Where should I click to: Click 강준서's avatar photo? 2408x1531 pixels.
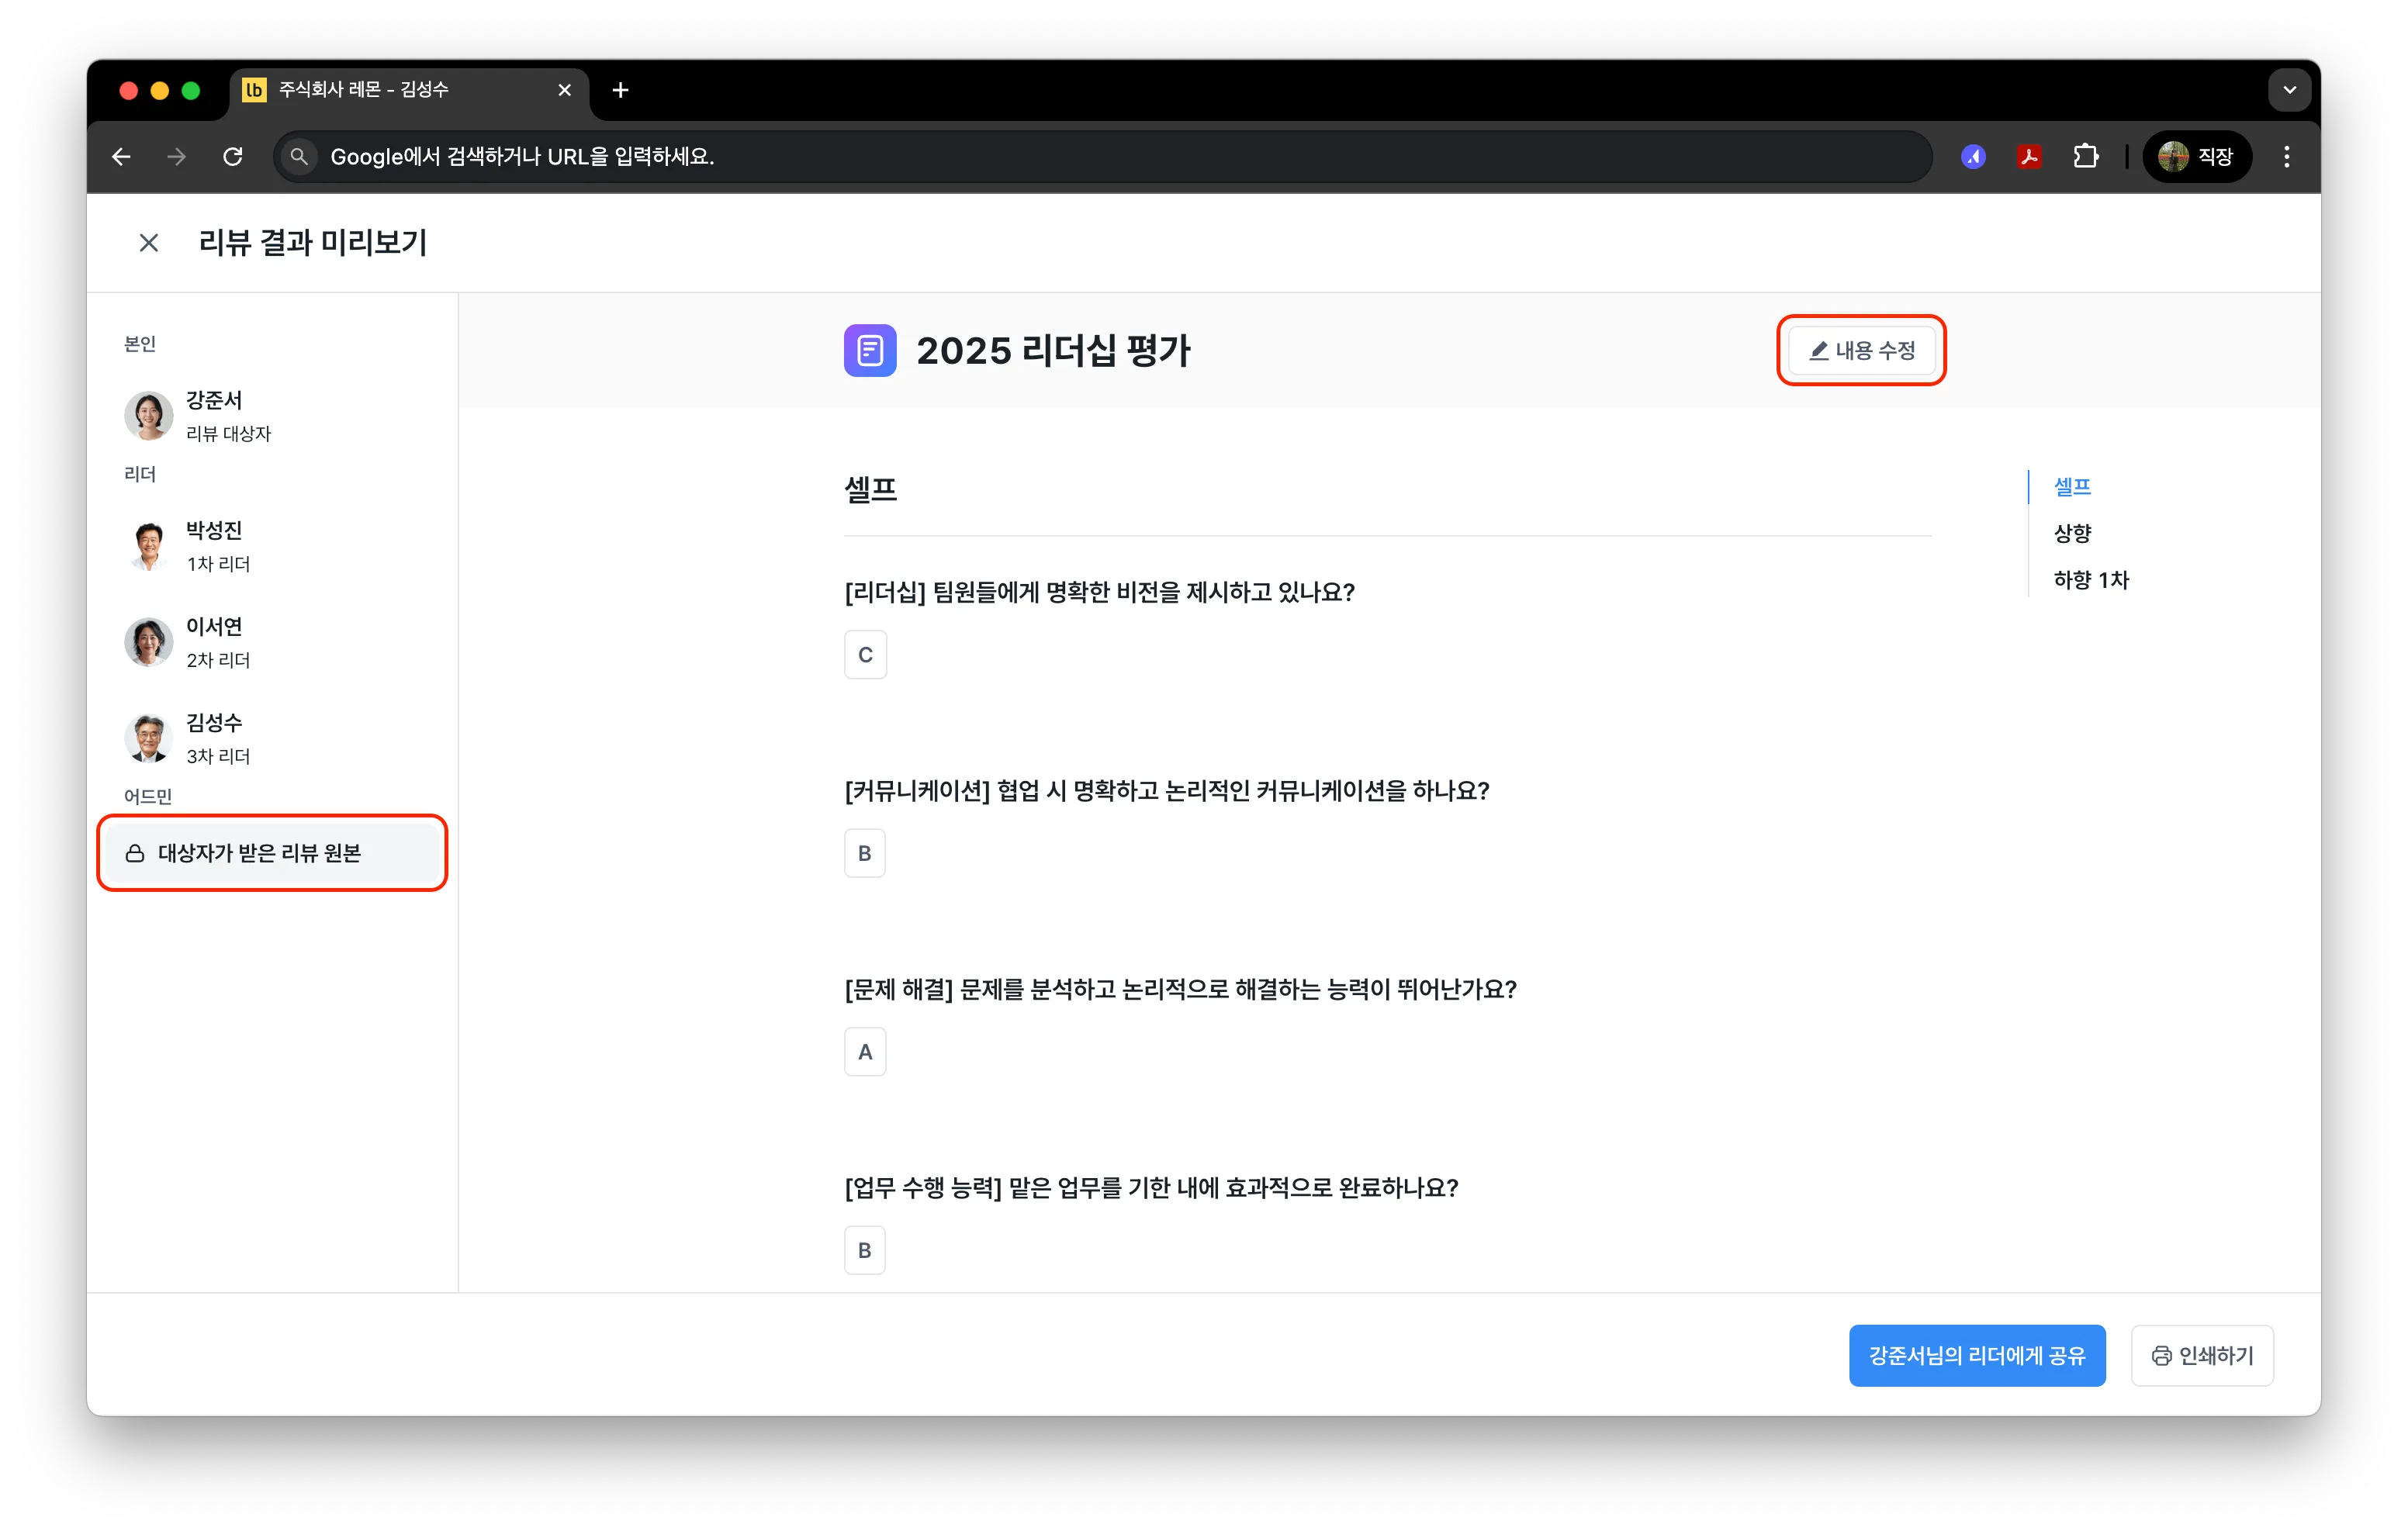[148, 415]
